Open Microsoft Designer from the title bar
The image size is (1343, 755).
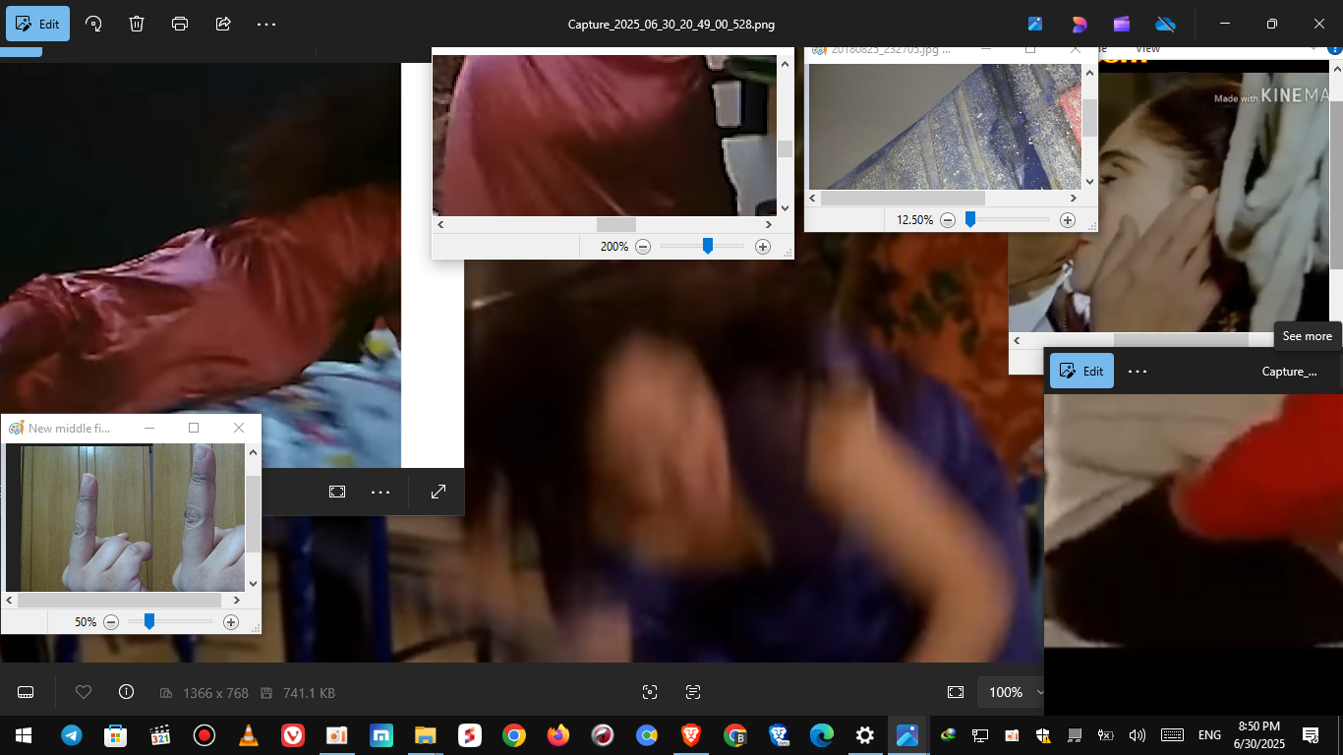click(x=1079, y=24)
